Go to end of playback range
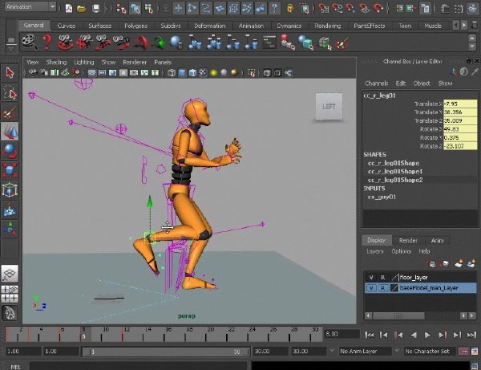Viewport: 481px width, 370px height. (x=471, y=335)
